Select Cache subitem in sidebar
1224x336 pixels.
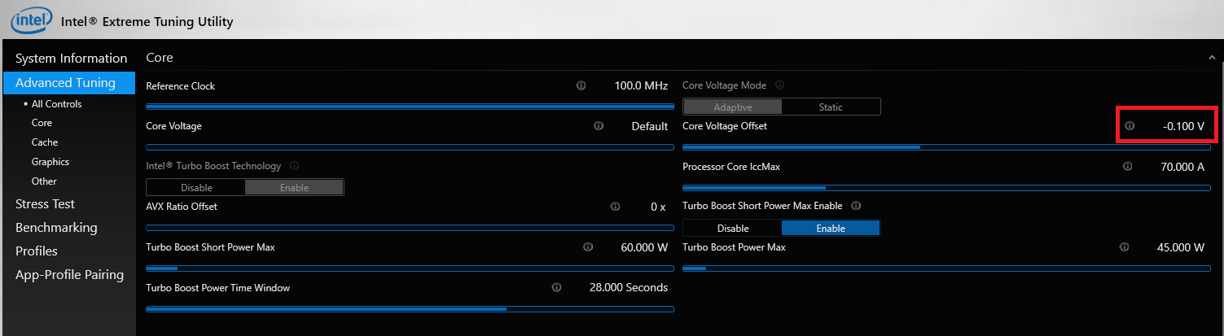[x=45, y=142]
